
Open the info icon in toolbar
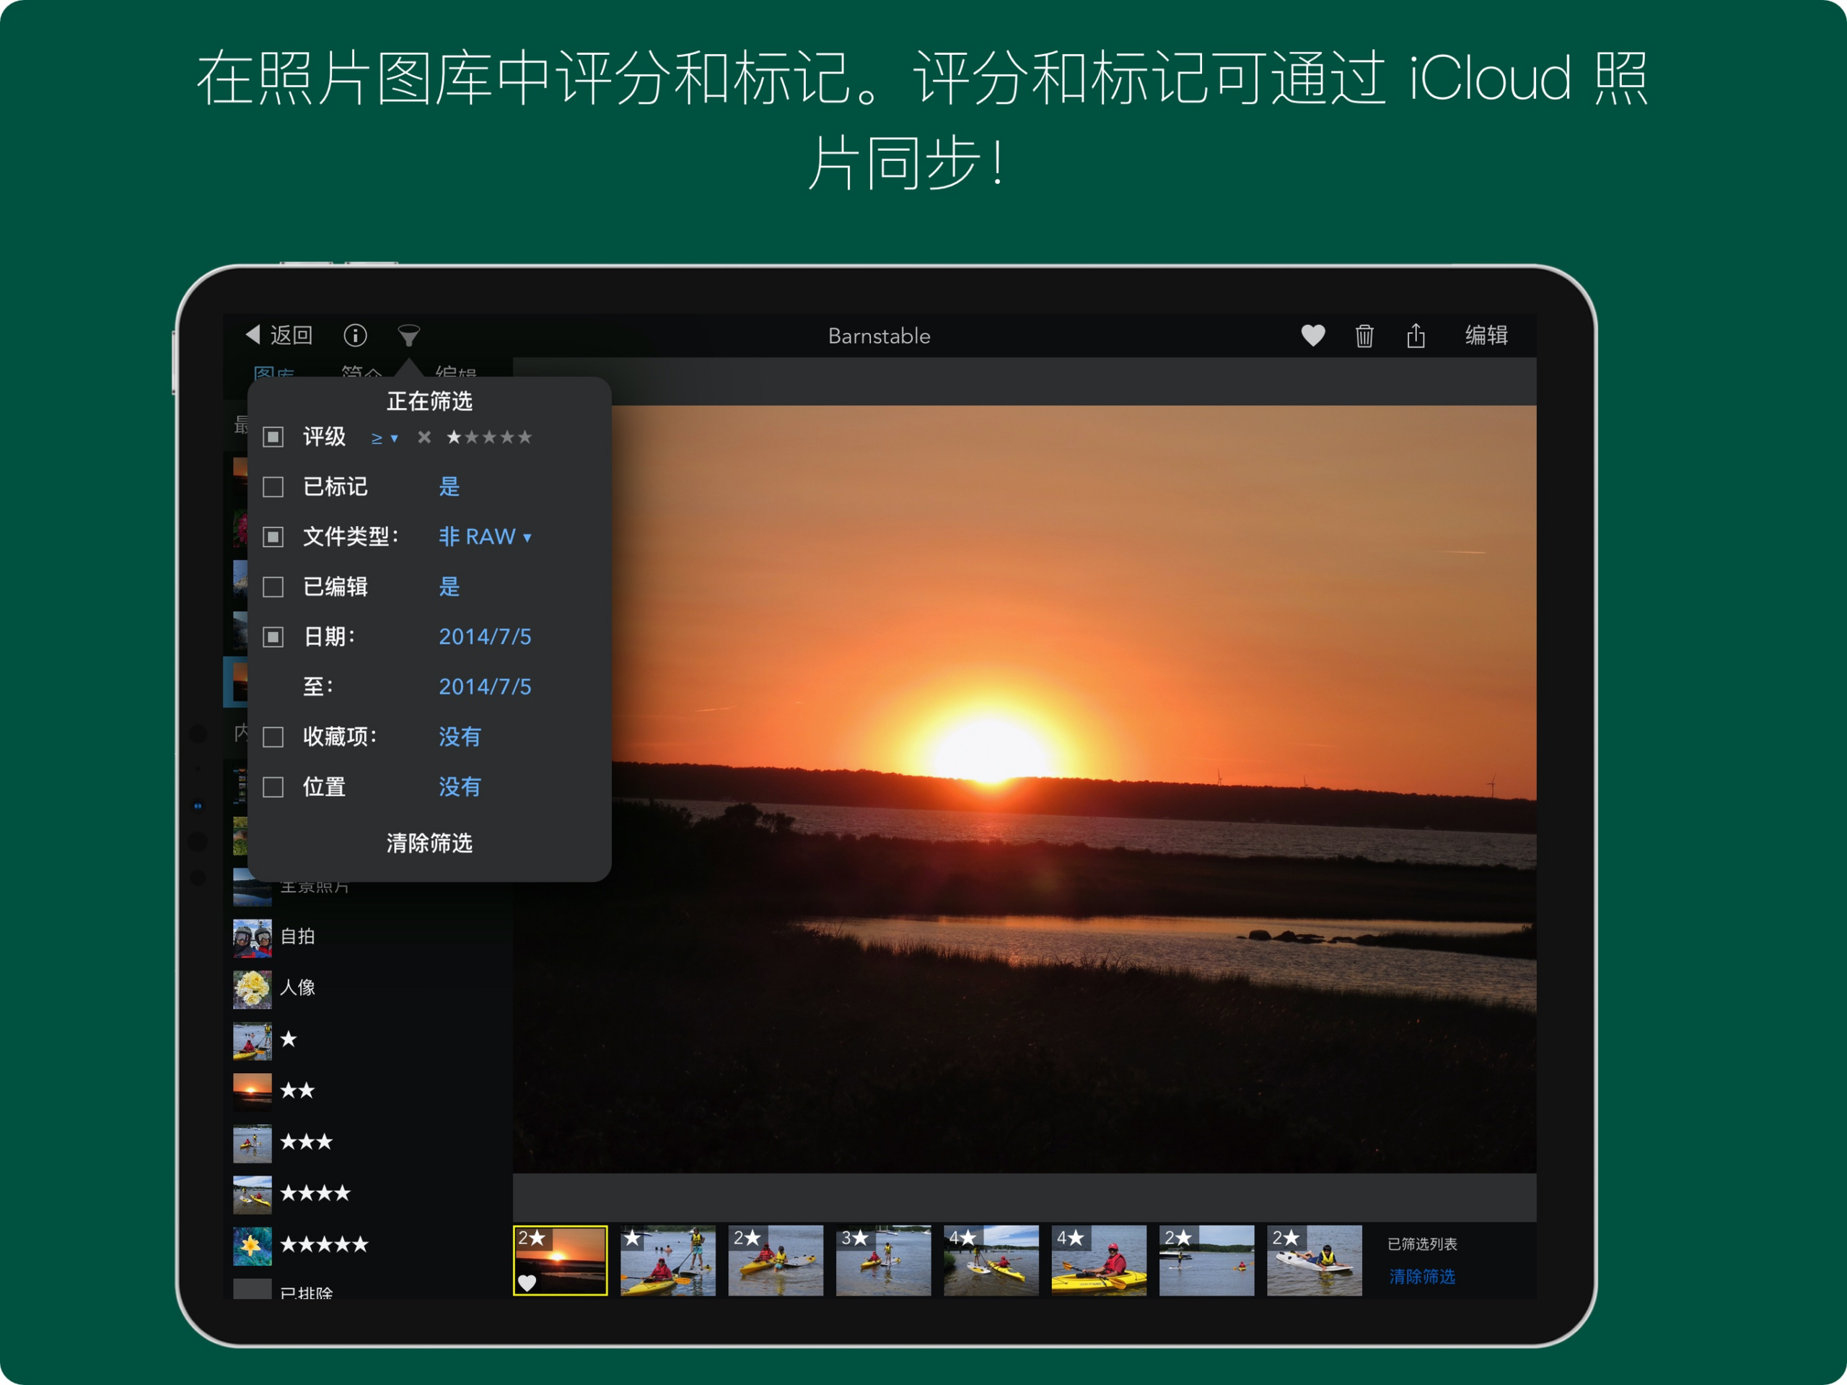coord(355,335)
